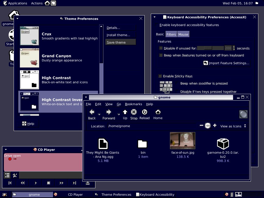Open window menu arrow of Keyboard Accessibility Preferences

pos(155,17)
